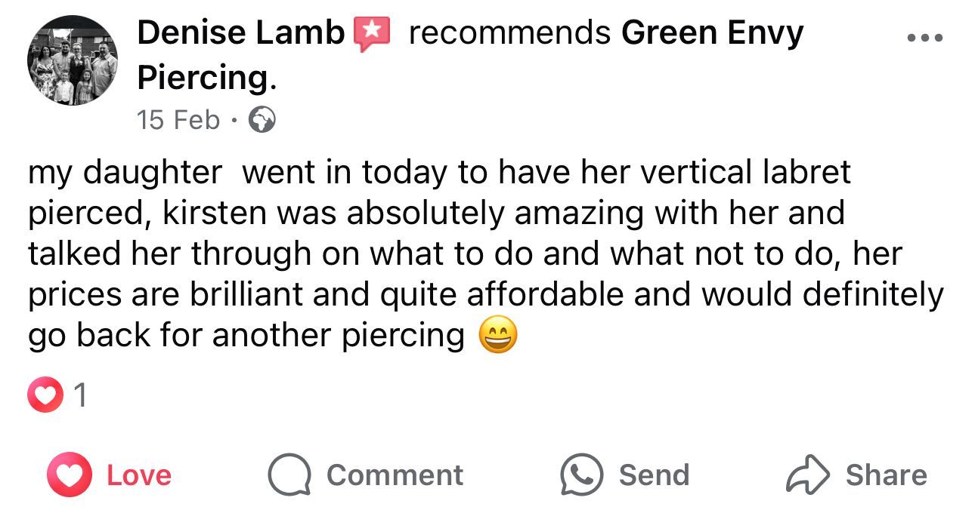Open the three-dot post options menu
The width and height of the screenshot is (975, 510).
pos(925,37)
